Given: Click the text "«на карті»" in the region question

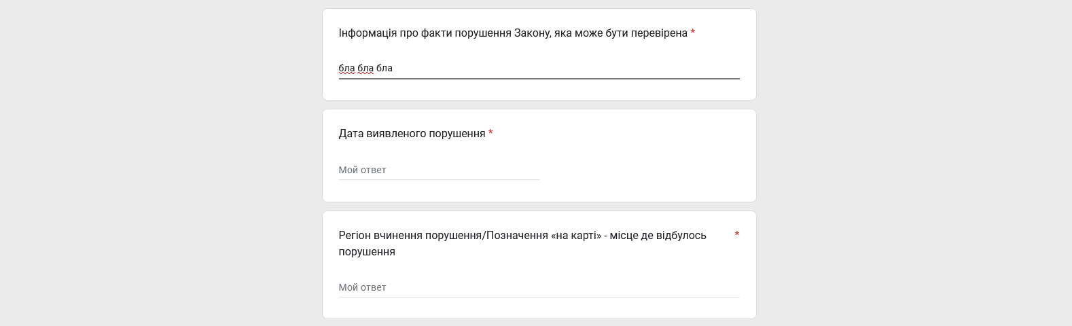Looking at the screenshot, I should 577,236.
